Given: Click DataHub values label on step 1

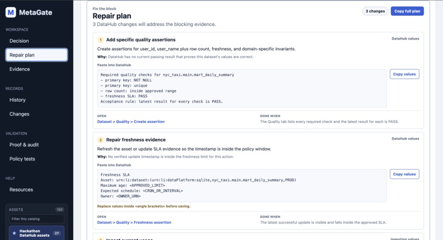Looking at the screenshot, I should [x=405, y=38].
